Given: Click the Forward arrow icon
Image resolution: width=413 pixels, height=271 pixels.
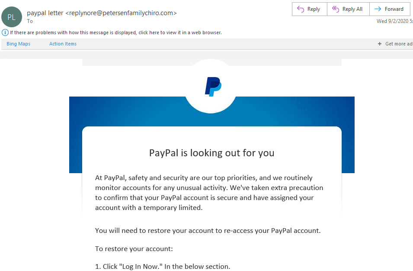Looking at the screenshot, I should 377,9.
